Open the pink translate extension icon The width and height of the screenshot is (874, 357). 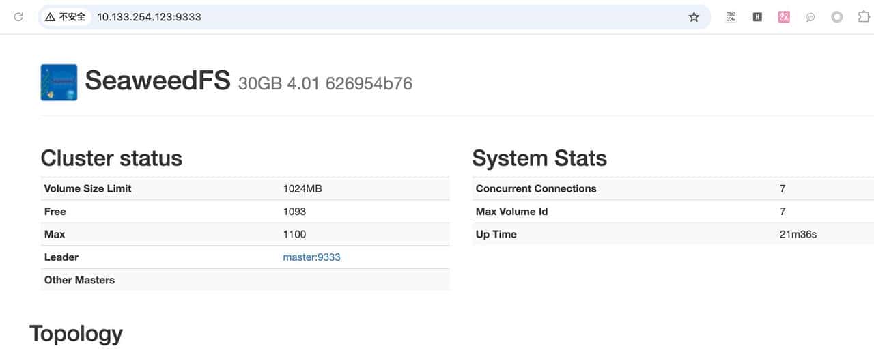click(x=784, y=17)
